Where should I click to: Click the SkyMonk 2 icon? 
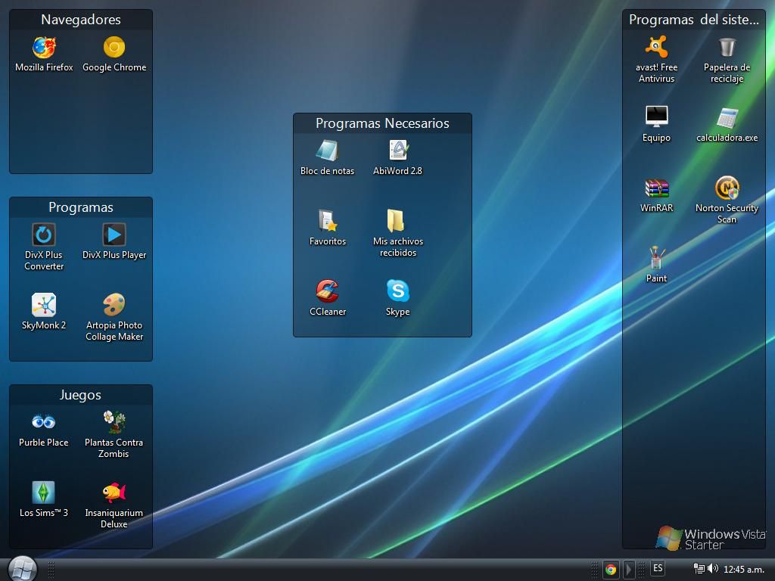[x=44, y=306]
